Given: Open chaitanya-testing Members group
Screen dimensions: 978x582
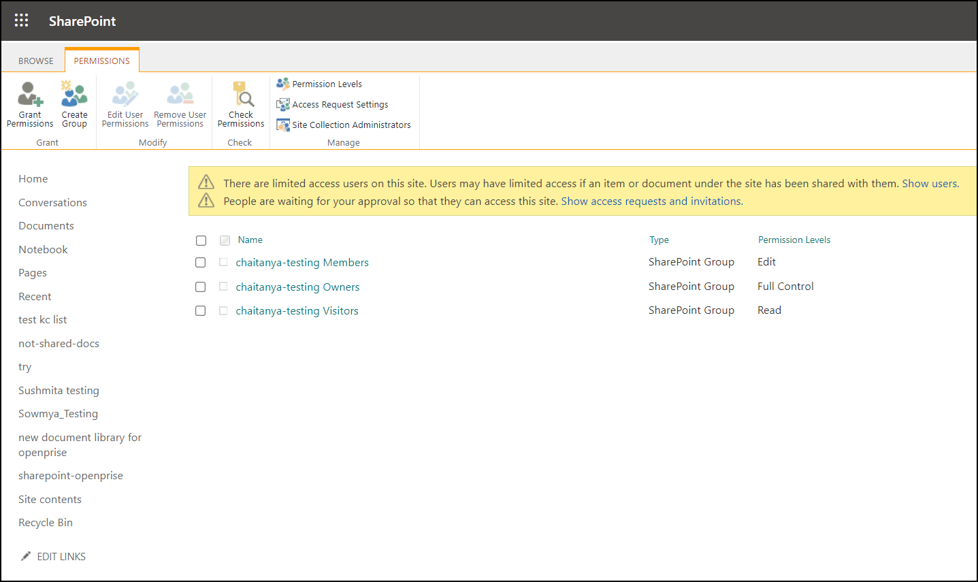Looking at the screenshot, I should coord(302,263).
